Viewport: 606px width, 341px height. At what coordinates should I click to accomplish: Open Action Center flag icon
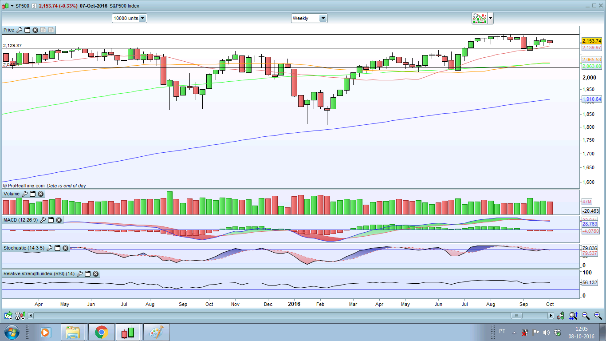(535, 332)
